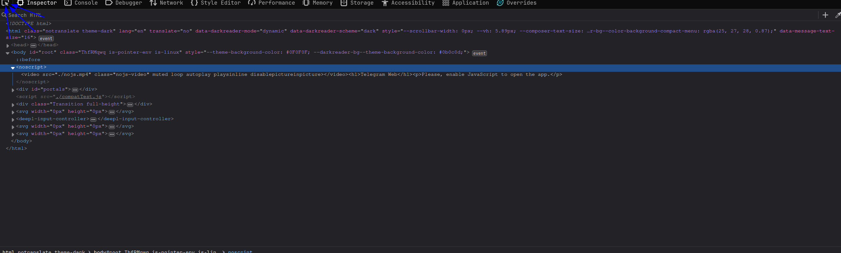
Task: Open the Overrides tab
Action: pos(517,3)
